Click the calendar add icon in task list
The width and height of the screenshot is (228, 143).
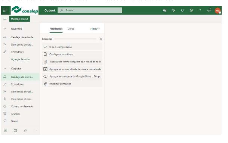tap(45, 69)
